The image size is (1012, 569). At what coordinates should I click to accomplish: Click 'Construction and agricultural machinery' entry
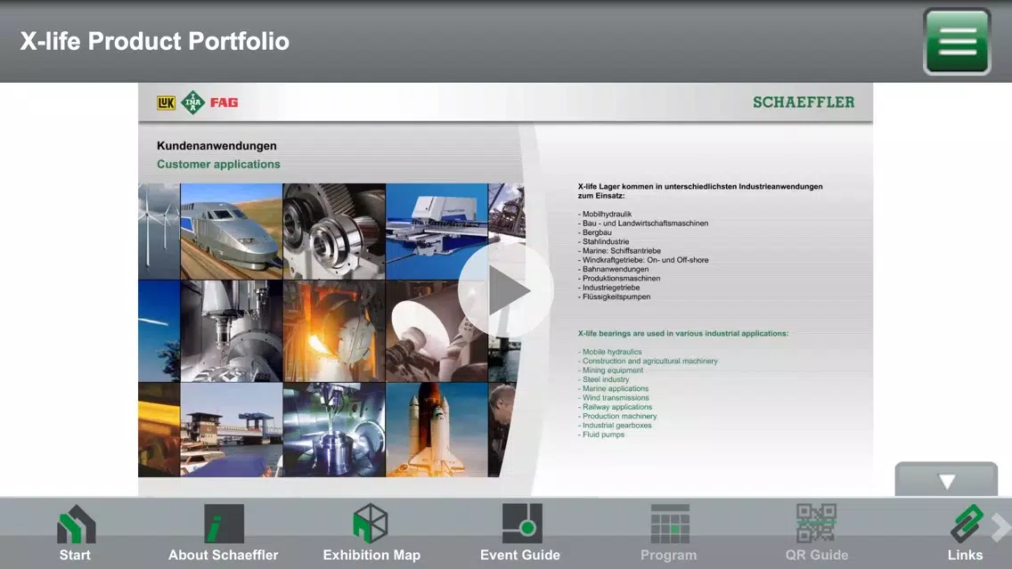coord(648,362)
